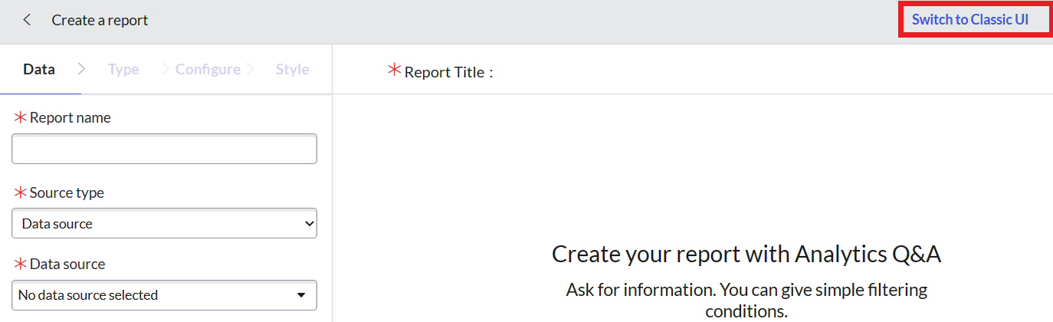This screenshot has height=322, width=1053.
Task: Click the chevron after the Data step
Action: 83,69
